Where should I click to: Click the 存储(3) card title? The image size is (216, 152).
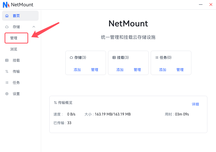click(x=80, y=58)
